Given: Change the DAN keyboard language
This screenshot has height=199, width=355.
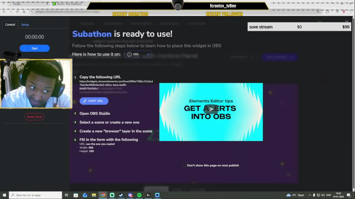Looking at the screenshot, I should point(329,195).
